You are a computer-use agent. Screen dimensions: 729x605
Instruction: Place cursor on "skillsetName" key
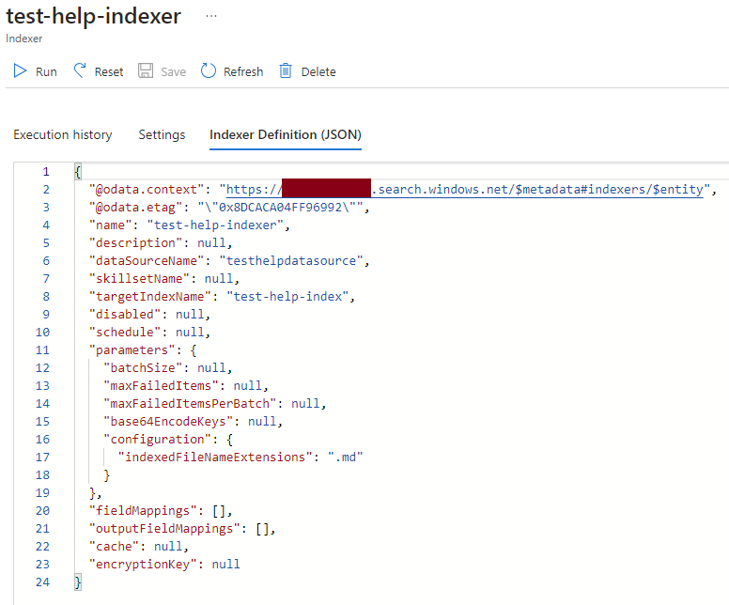tap(139, 279)
